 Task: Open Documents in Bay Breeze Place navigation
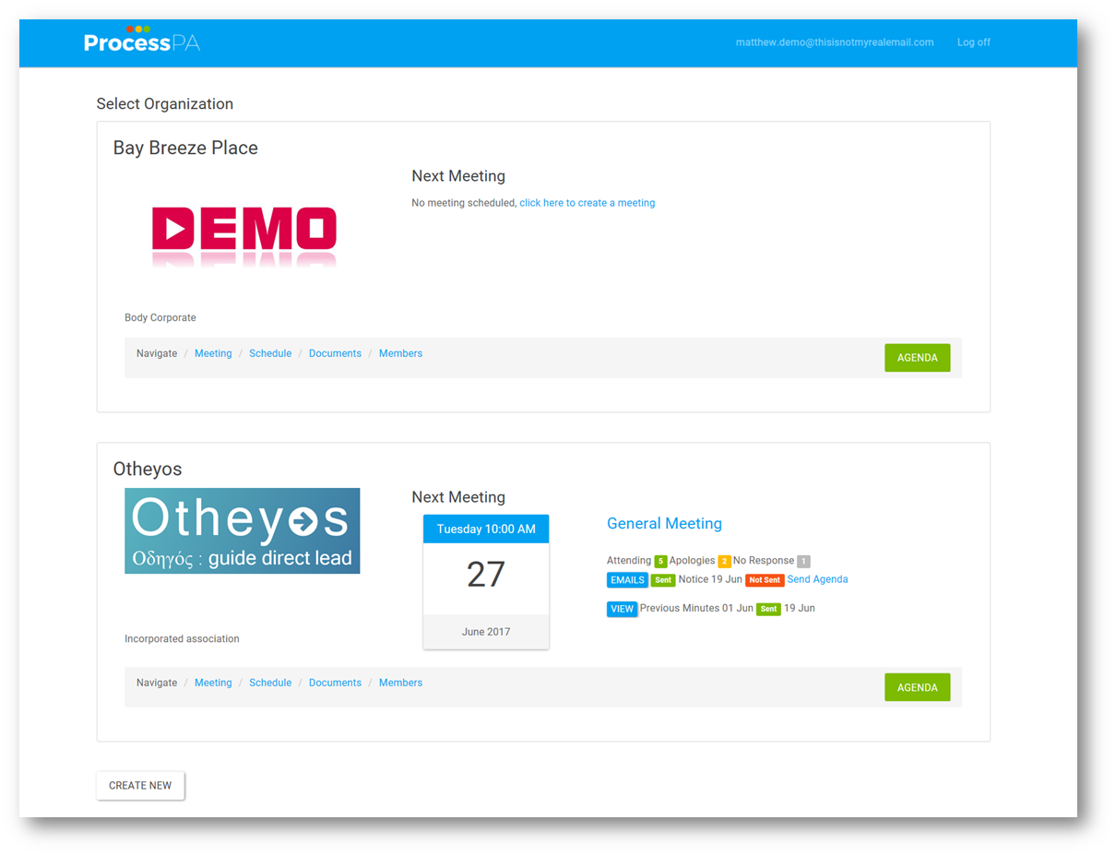pyautogui.click(x=335, y=353)
